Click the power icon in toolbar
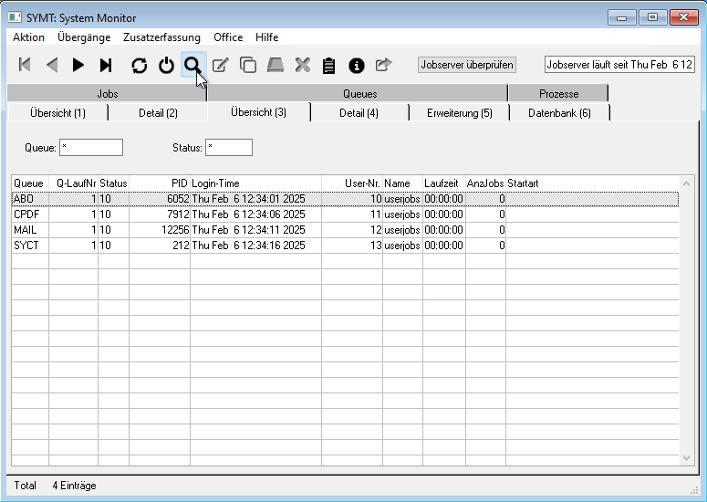Viewport: 707px width, 502px height. 166,65
